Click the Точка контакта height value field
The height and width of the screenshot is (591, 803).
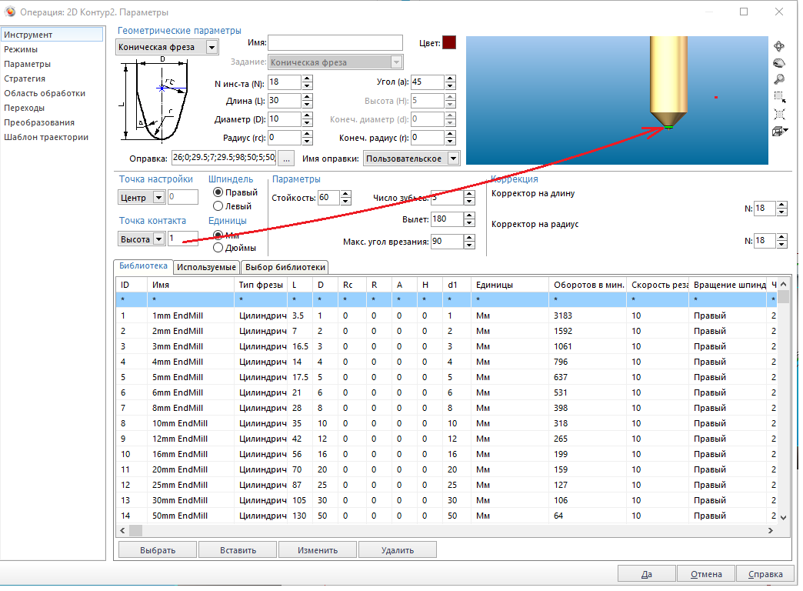point(183,239)
